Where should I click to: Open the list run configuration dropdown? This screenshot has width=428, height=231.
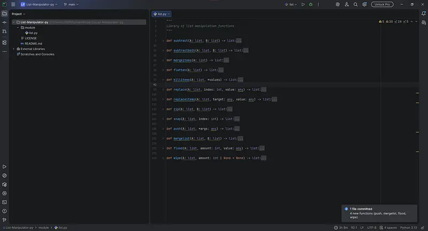tap(292, 4)
